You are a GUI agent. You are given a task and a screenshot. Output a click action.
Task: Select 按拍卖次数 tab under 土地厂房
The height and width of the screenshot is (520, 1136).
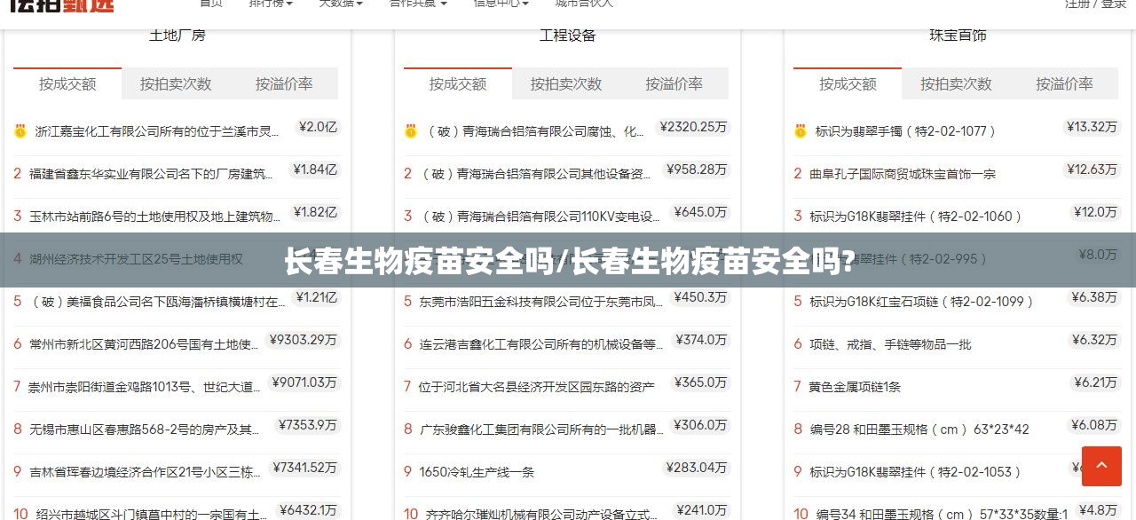pos(176,83)
